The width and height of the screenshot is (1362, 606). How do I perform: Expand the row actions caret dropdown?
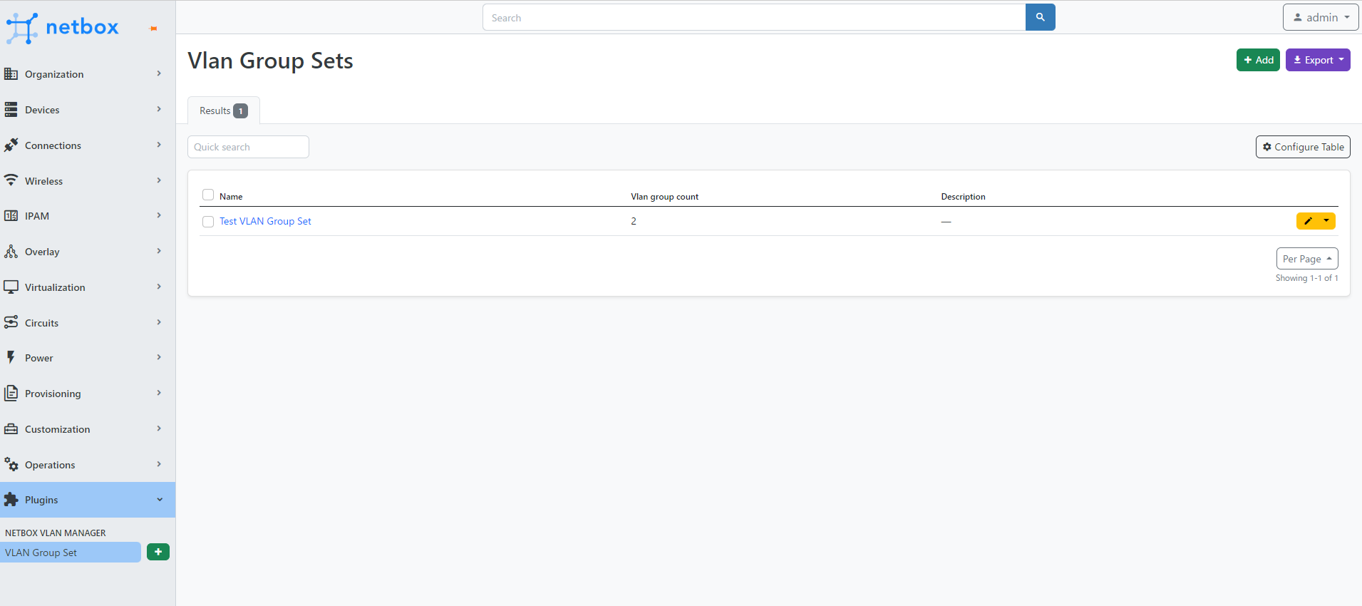[x=1326, y=221]
